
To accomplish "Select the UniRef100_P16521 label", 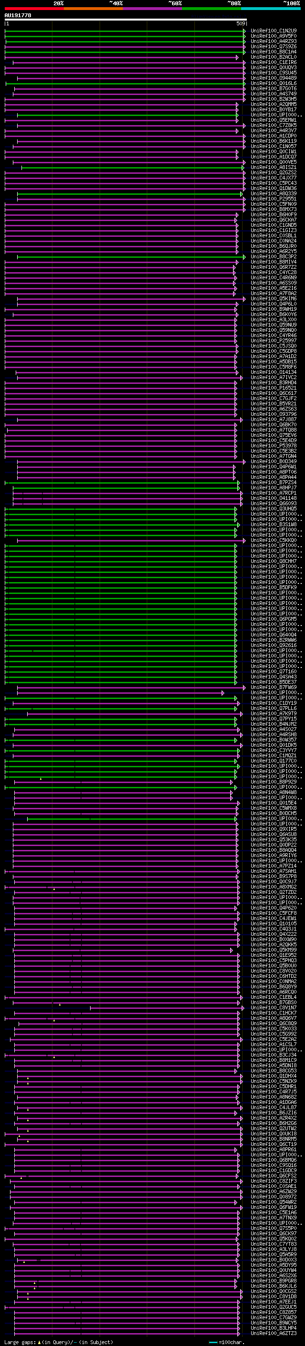I will [274, 388].
